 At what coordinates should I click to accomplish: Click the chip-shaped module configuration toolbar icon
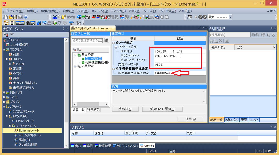[12, 23]
